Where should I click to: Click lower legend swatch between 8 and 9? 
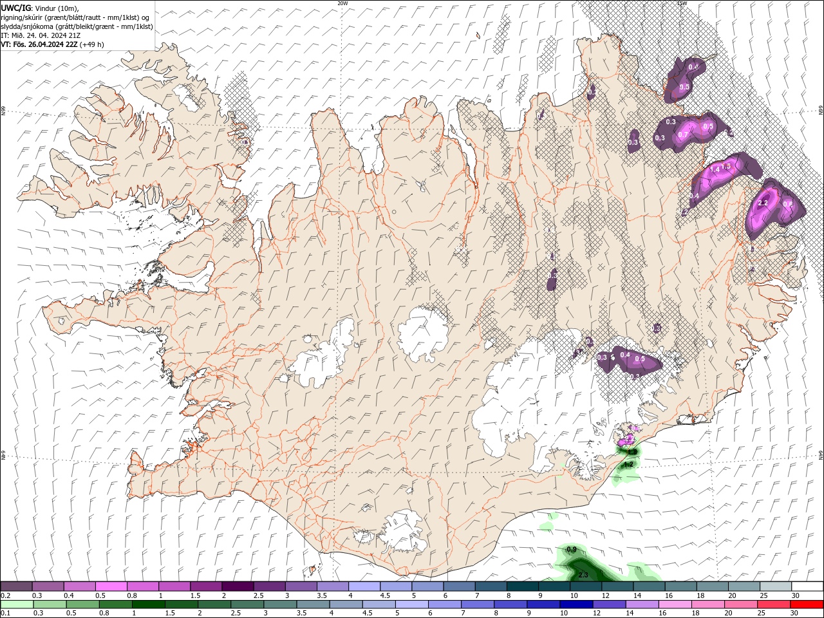pos(510,604)
